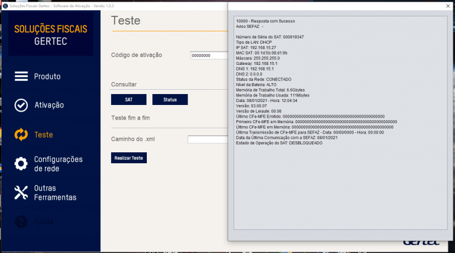Click the Outras Ferramentas tools icon
The width and height of the screenshot is (455, 253).
[x=21, y=193]
